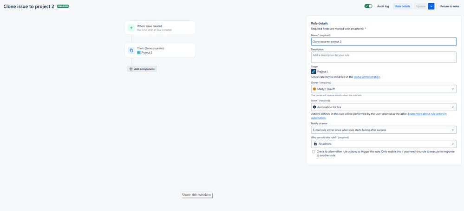The height and width of the screenshot is (211, 464).
Task: Focus the rule Name input field
Action: 384,42
